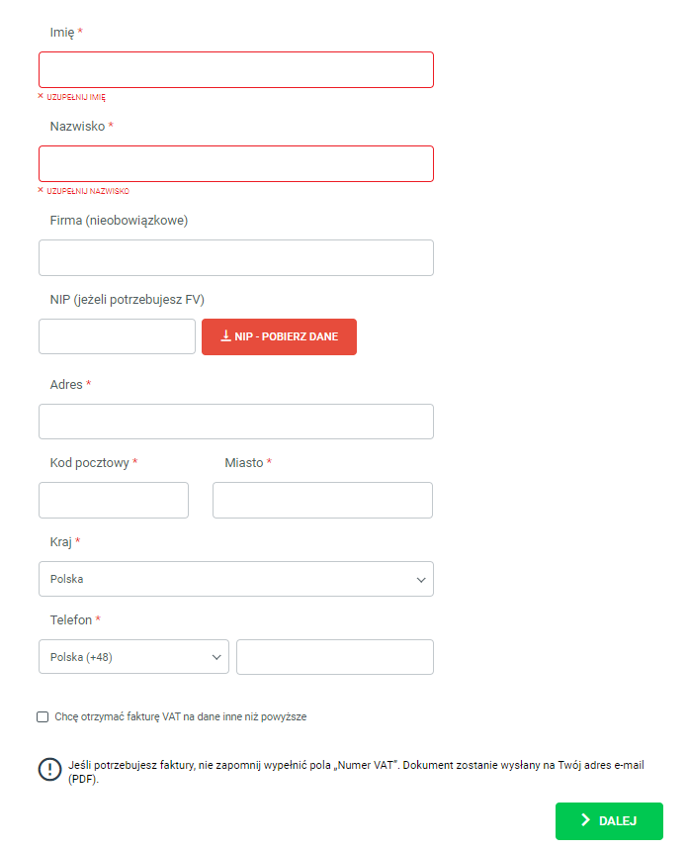Click the Telefon number field
Screen dimensions: 688x851
pos(335,657)
